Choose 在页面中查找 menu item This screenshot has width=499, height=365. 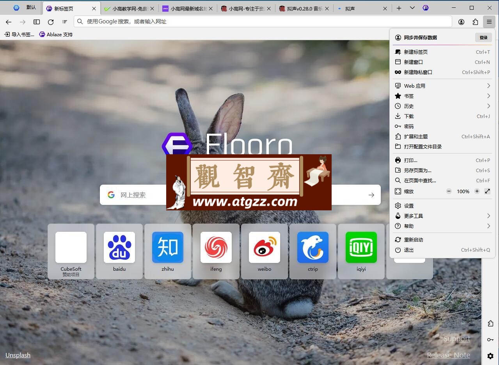click(x=442, y=180)
